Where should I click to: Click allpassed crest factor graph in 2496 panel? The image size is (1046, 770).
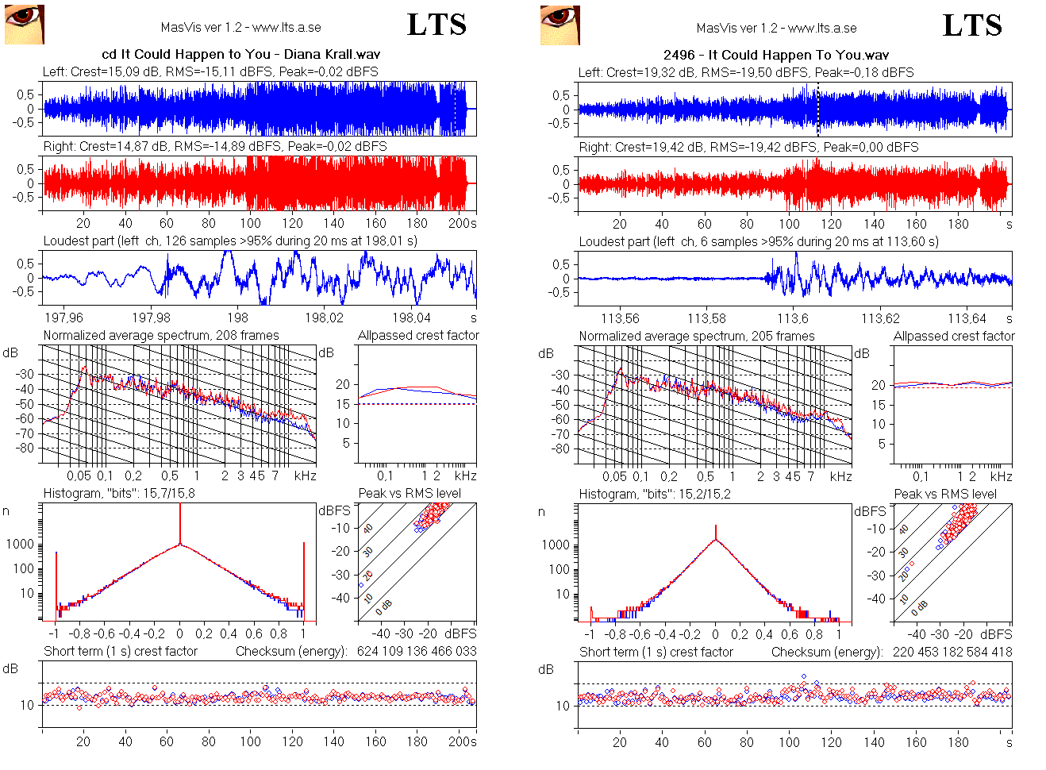point(952,405)
